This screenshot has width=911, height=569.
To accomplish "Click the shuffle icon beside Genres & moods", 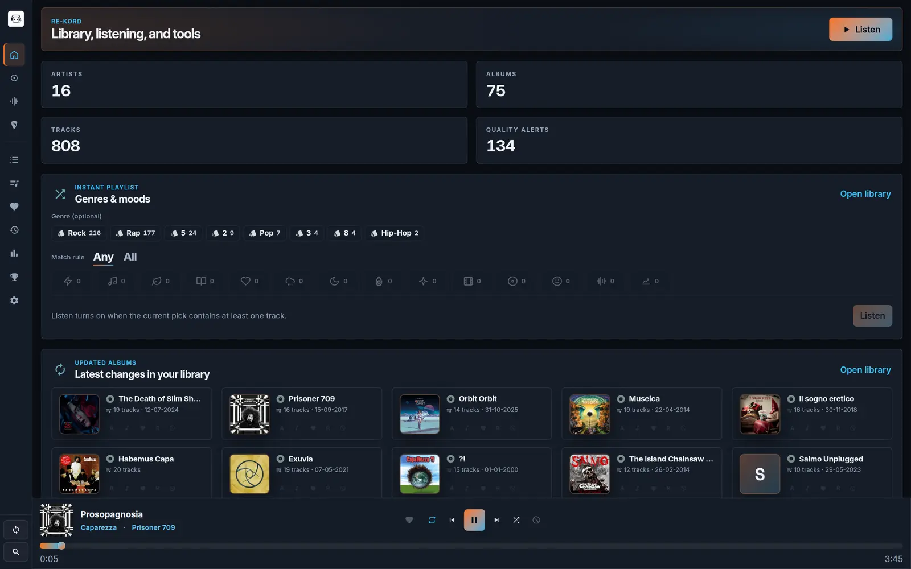I will (x=60, y=194).
